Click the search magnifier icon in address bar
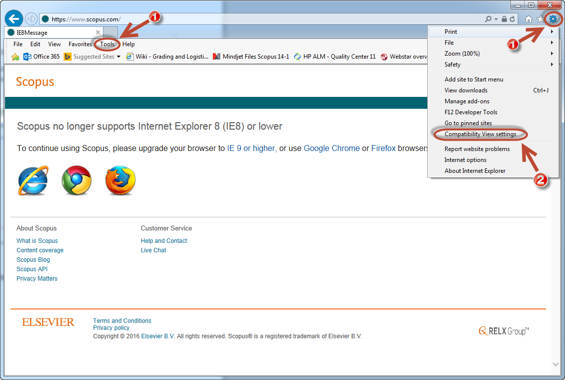The height and width of the screenshot is (380, 565). (x=488, y=19)
